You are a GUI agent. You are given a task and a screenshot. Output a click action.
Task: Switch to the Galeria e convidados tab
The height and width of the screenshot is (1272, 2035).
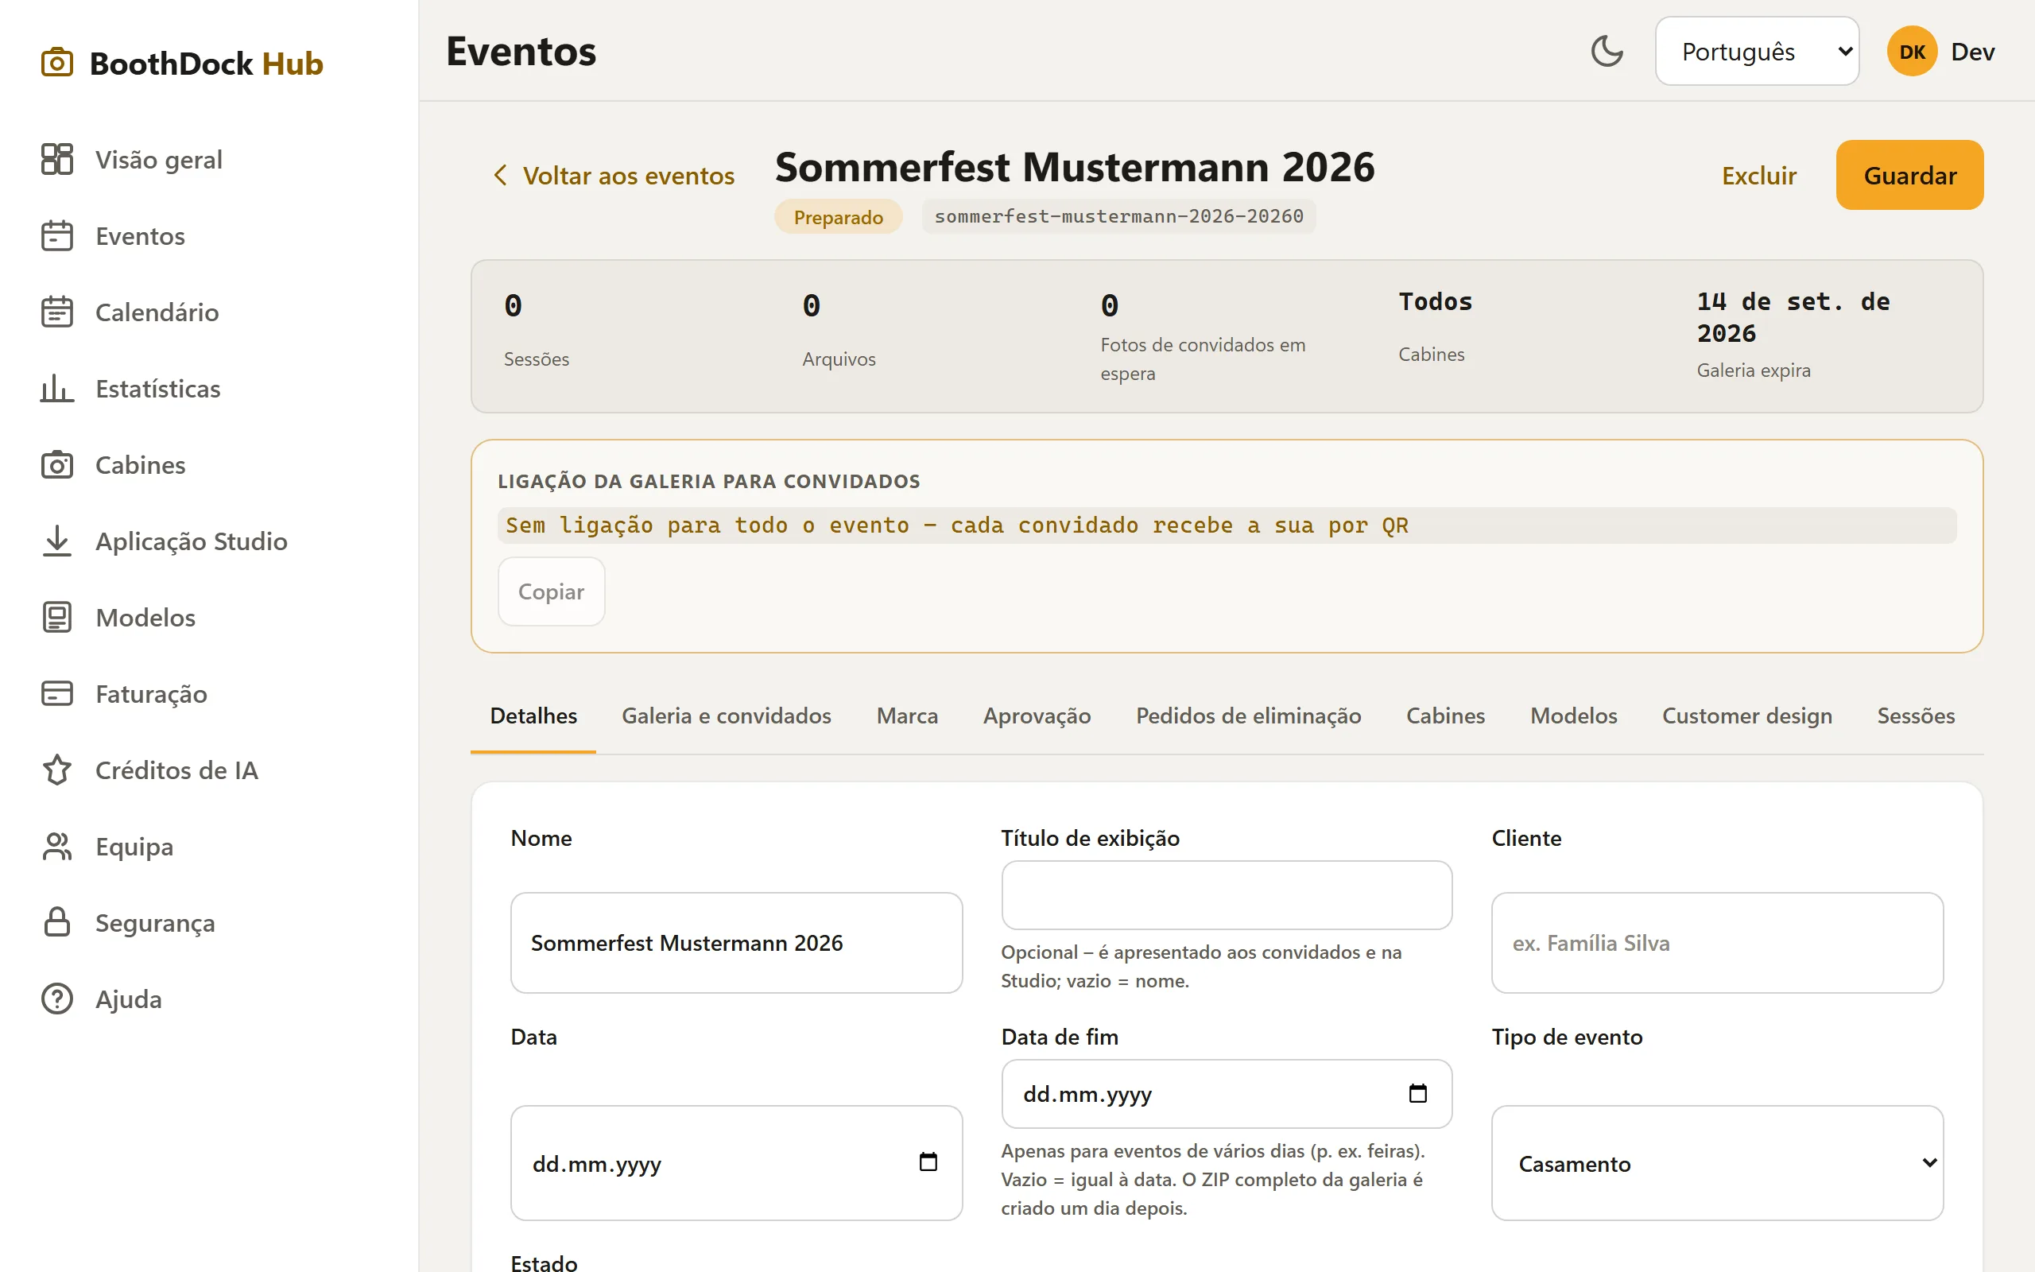pos(727,716)
